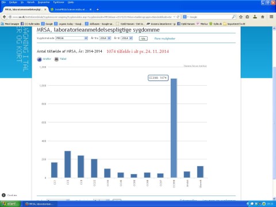Open a new tab with plus
The image size is (276, 207).
[98, 9]
